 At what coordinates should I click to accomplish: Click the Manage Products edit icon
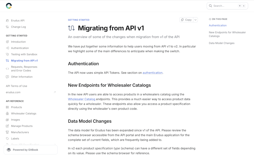(7, 126)
